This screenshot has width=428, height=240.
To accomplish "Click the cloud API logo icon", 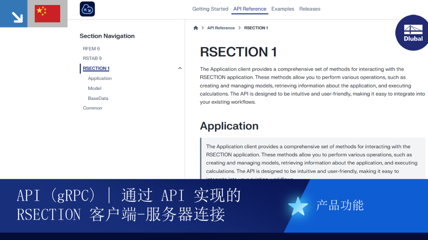I will pos(87,9).
